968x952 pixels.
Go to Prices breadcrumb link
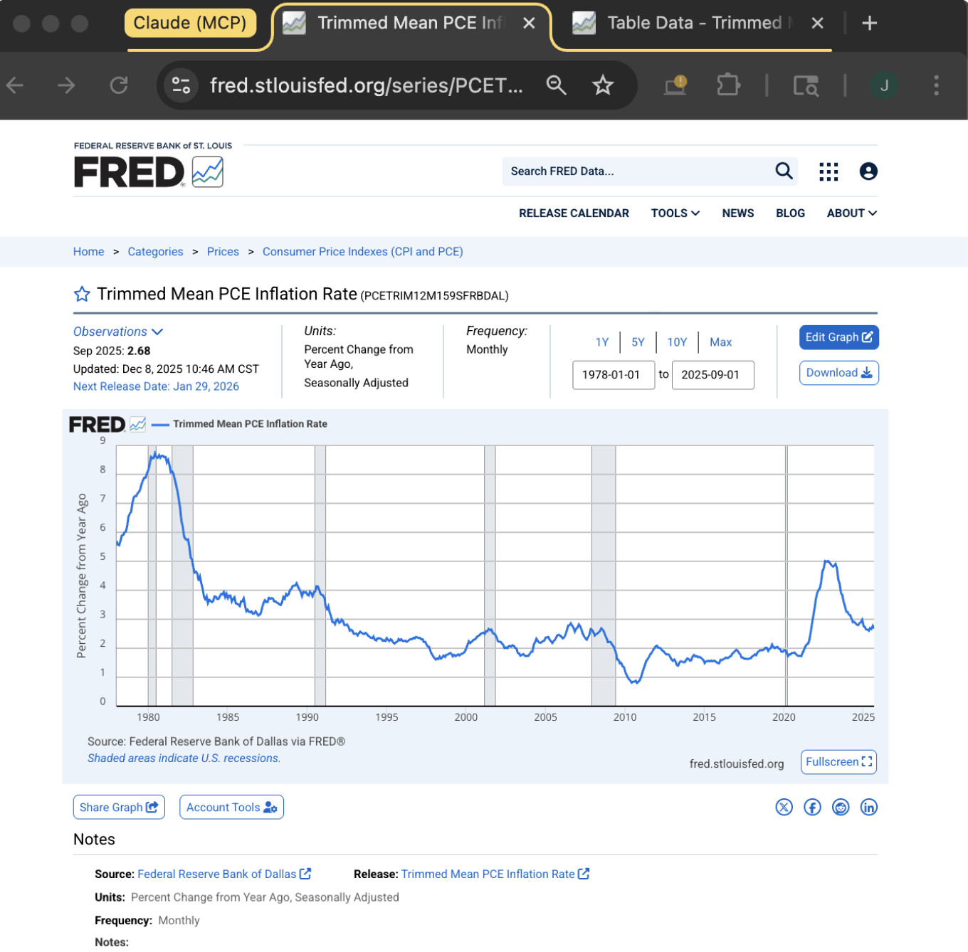point(223,252)
